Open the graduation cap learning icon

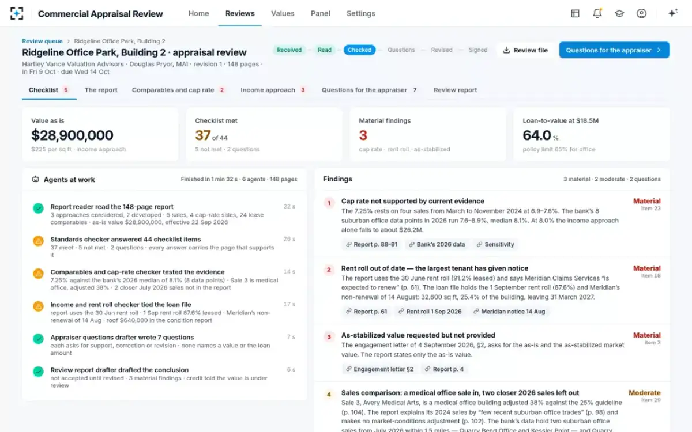tap(619, 13)
